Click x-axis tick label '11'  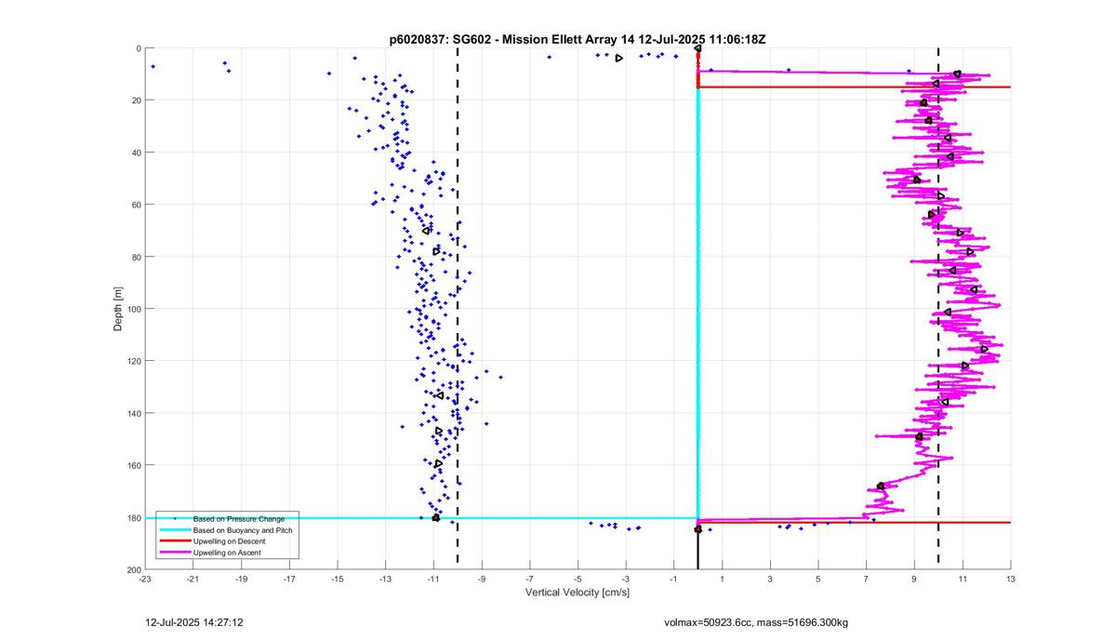click(x=963, y=580)
